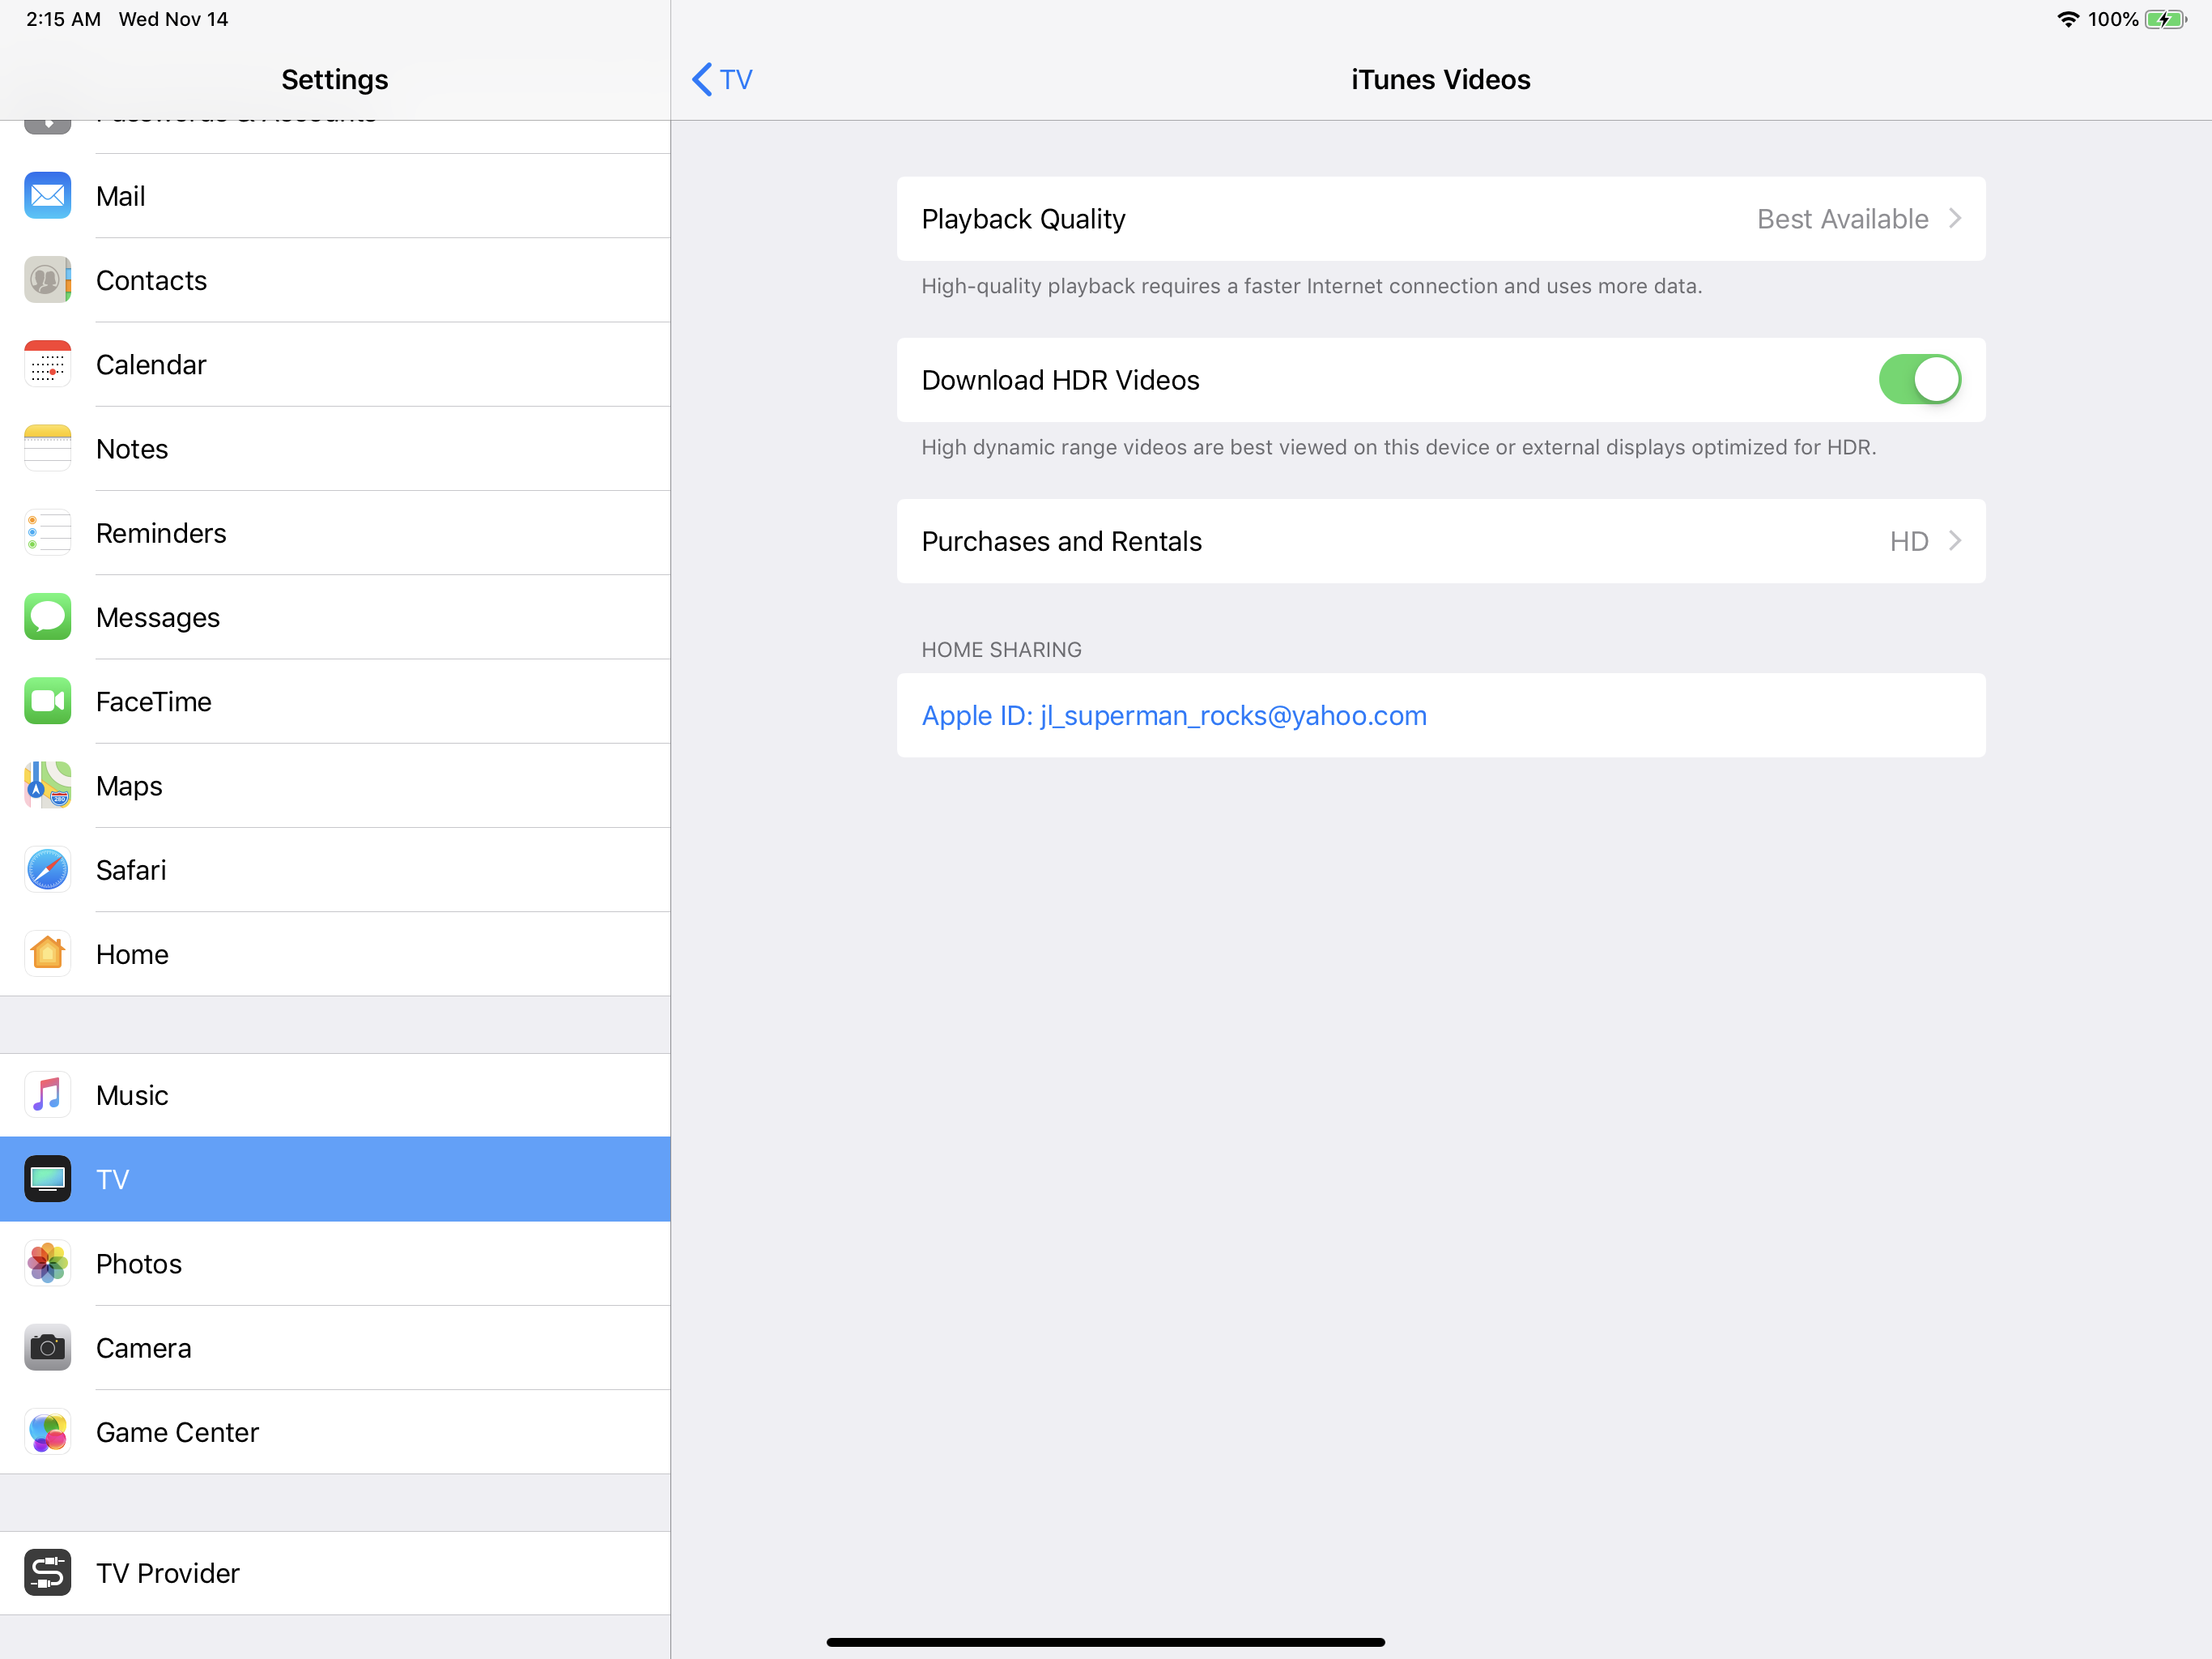The height and width of the screenshot is (1659, 2212).
Task: Tap the high-quality playback description text
Action: tap(1311, 286)
